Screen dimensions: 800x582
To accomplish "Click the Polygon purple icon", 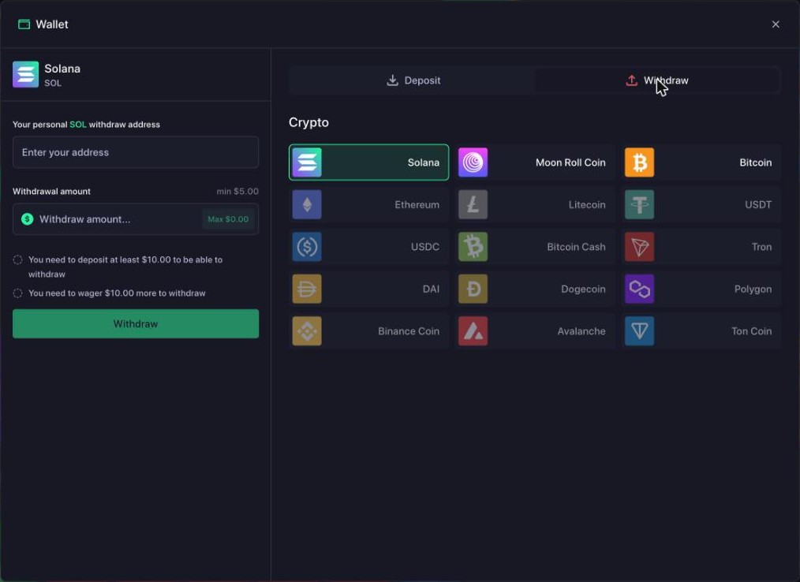I will [x=639, y=289].
